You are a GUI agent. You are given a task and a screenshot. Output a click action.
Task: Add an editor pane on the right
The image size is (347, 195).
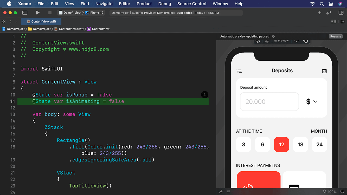click(x=343, y=22)
